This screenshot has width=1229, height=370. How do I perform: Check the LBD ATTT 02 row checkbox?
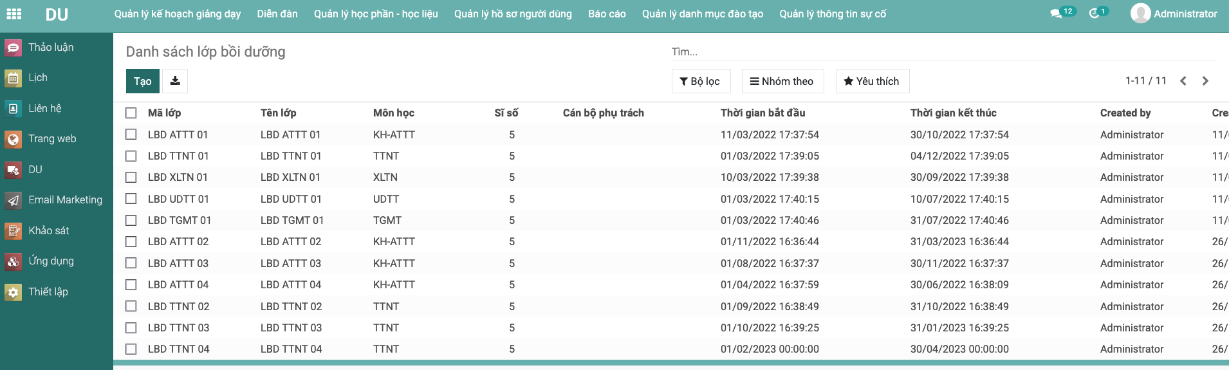[x=131, y=242]
